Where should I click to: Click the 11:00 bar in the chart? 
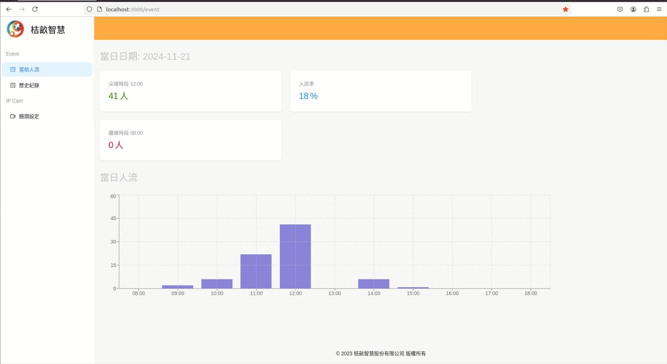click(256, 271)
